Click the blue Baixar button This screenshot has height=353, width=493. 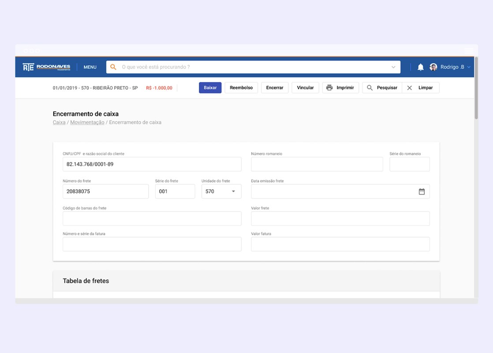(x=210, y=88)
